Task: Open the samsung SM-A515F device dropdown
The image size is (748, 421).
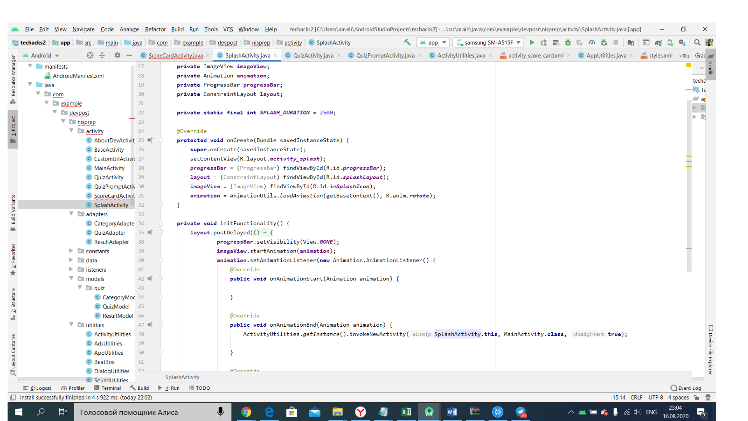Action: tap(489, 42)
